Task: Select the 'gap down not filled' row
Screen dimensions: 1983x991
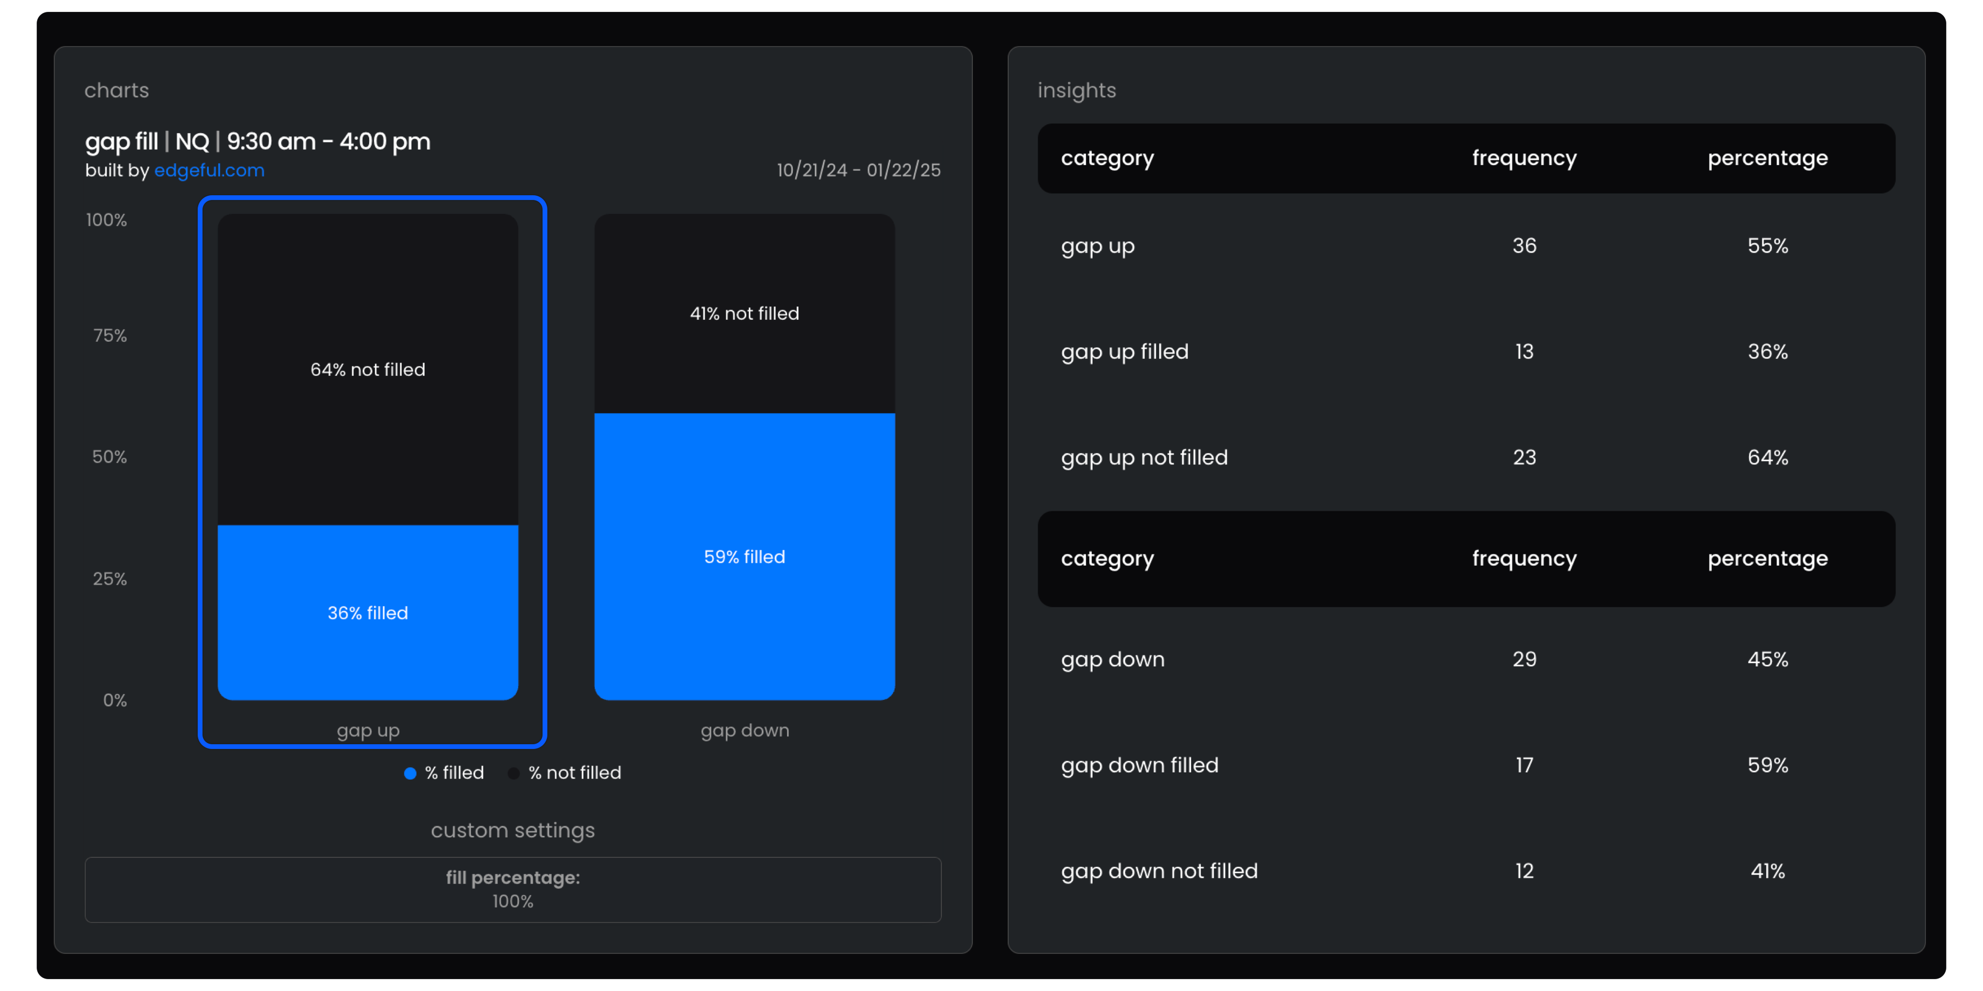Action: tap(1158, 871)
